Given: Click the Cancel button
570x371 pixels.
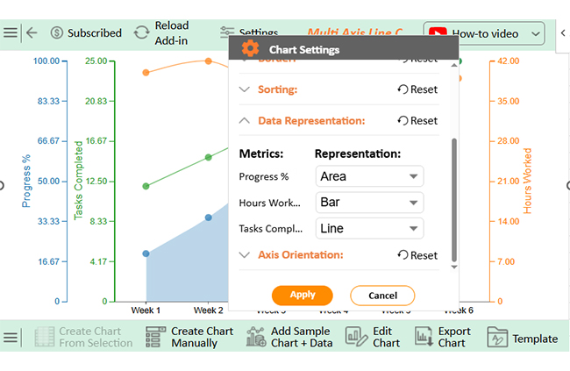Looking at the screenshot, I should [x=382, y=296].
